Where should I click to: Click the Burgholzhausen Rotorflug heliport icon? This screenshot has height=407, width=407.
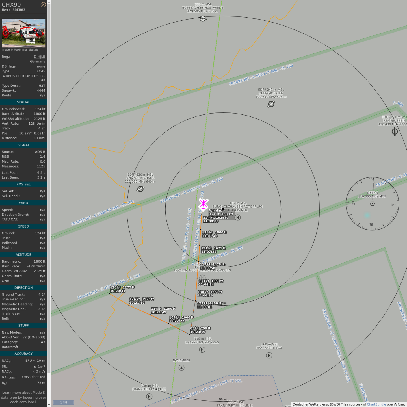point(238,217)
